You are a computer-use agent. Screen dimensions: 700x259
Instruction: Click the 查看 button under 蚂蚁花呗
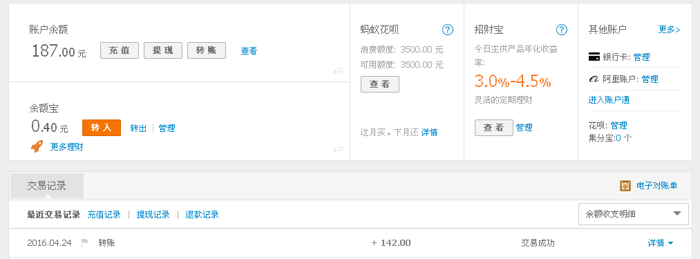(x=380, y=84)
